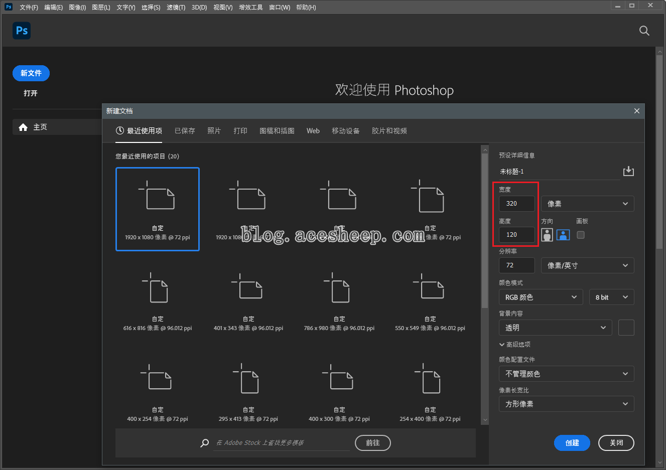
Task: Click the Photoshop home logo icon
Action: (22, 31)
